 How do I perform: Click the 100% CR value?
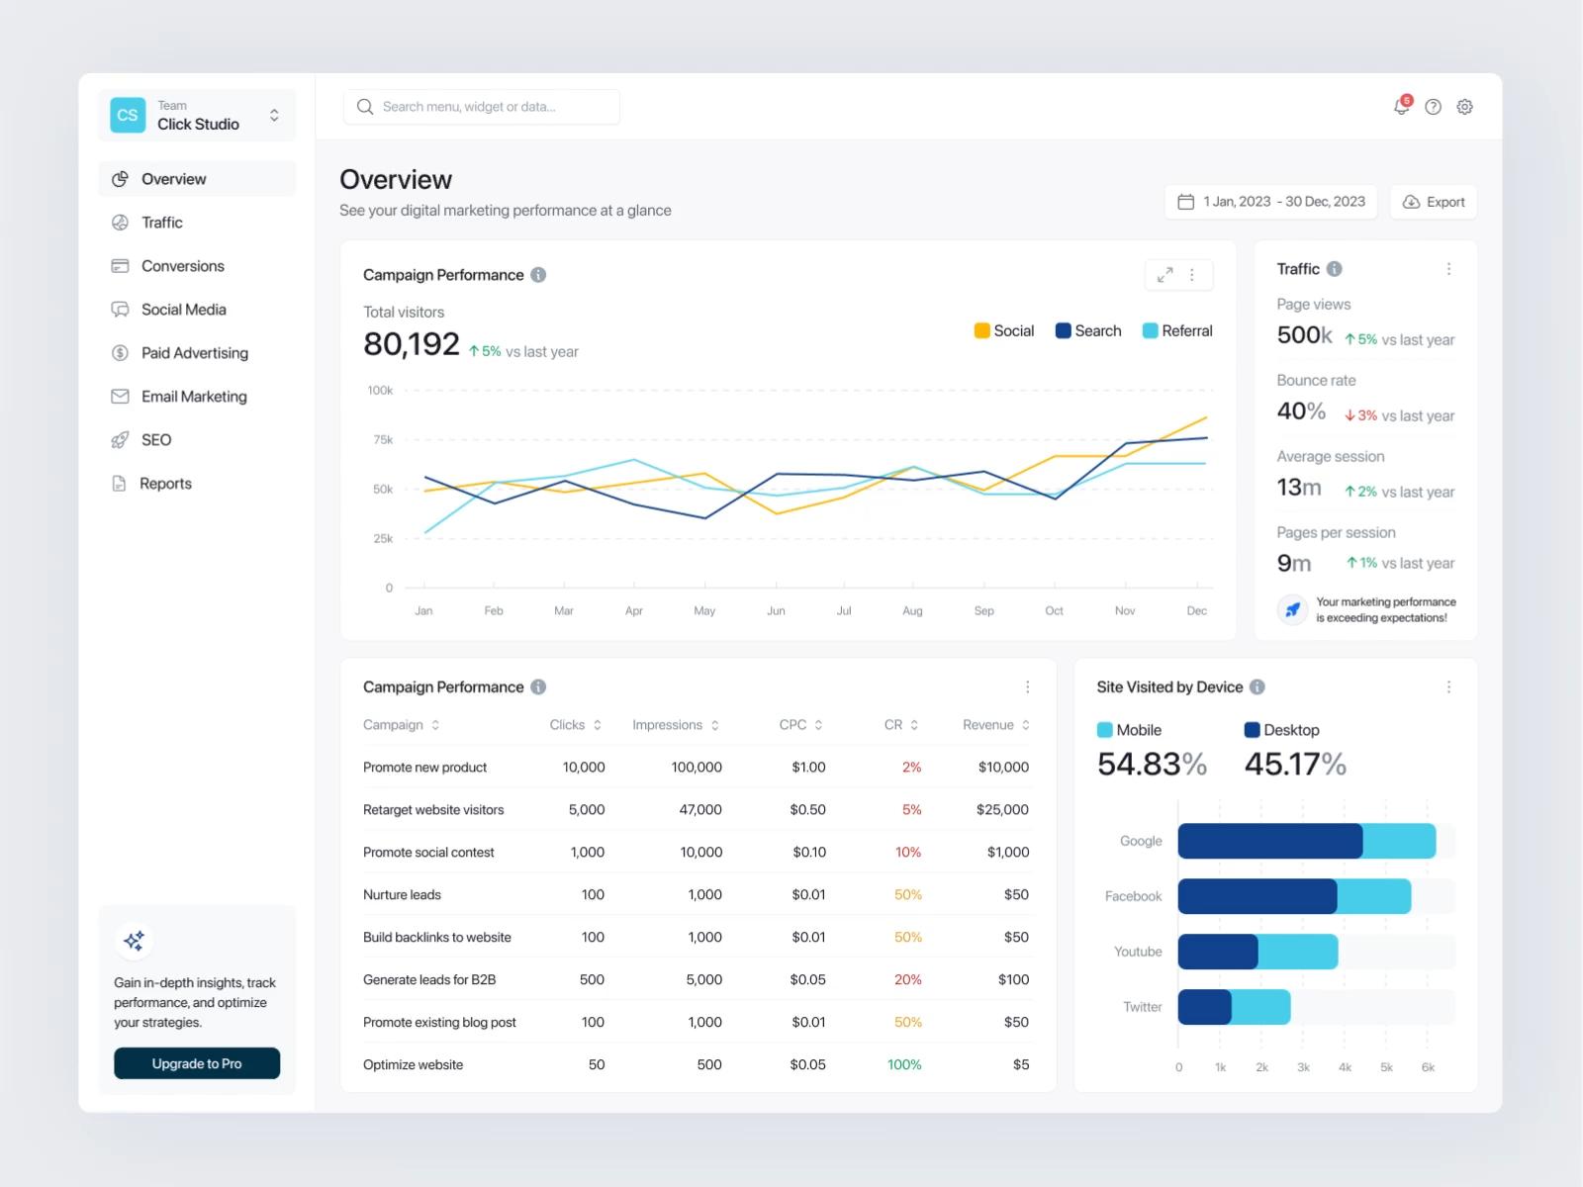[x=904, y=1065]
